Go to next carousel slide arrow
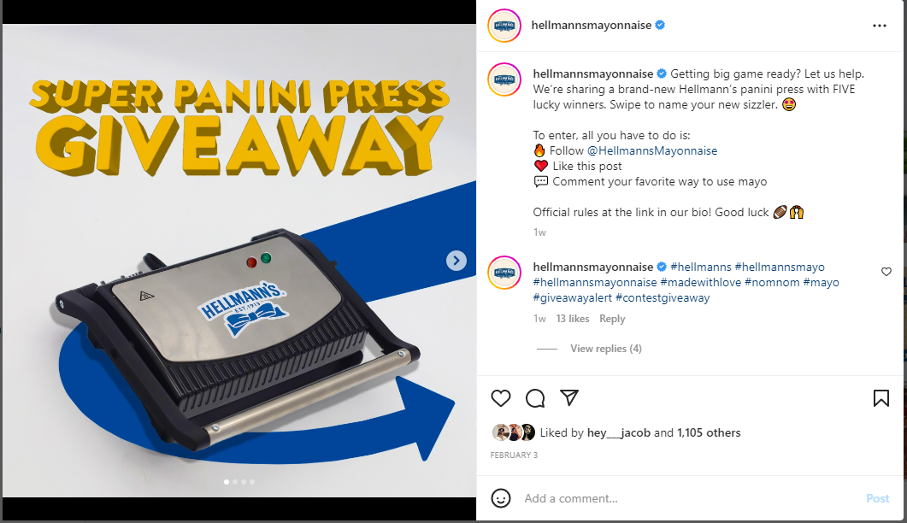The height and width of the screenshot is (523, 907). (x=456, y=261)
